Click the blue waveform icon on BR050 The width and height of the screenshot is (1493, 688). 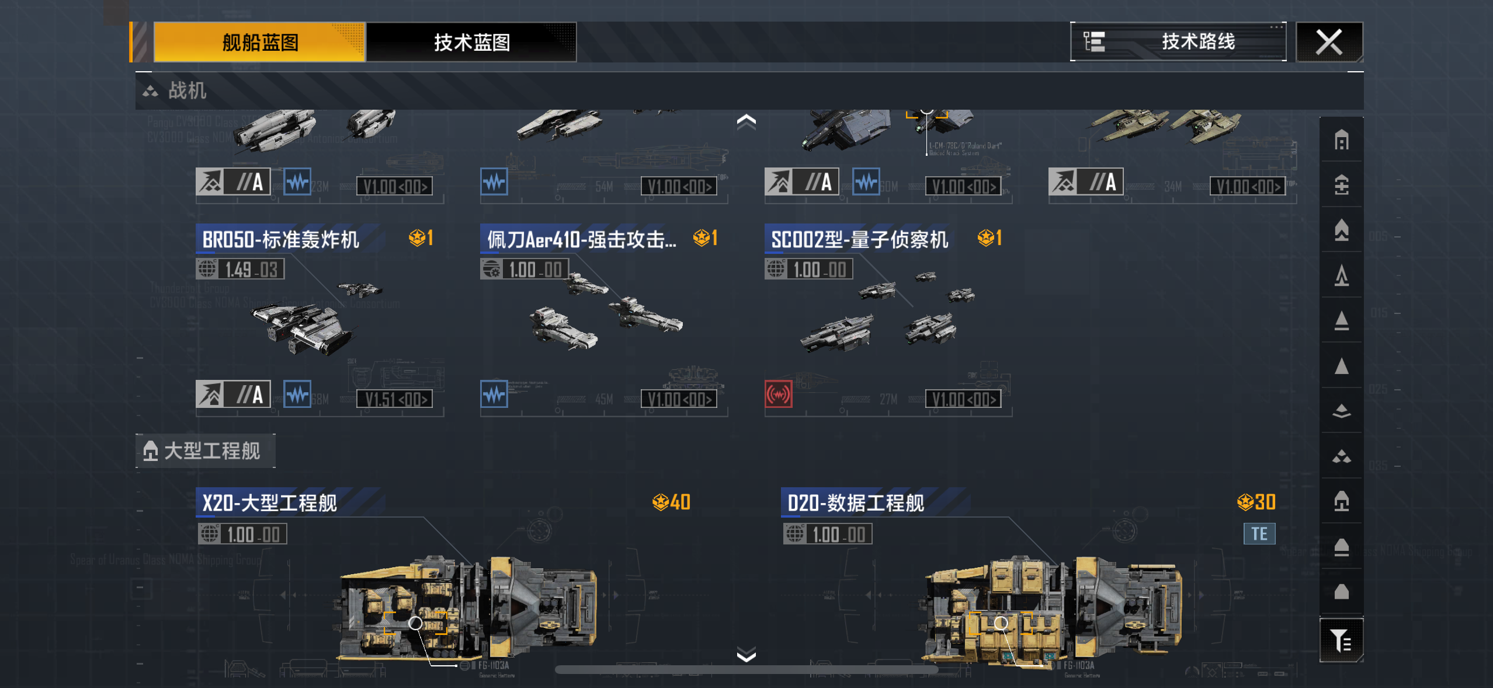tap(297, 394)
